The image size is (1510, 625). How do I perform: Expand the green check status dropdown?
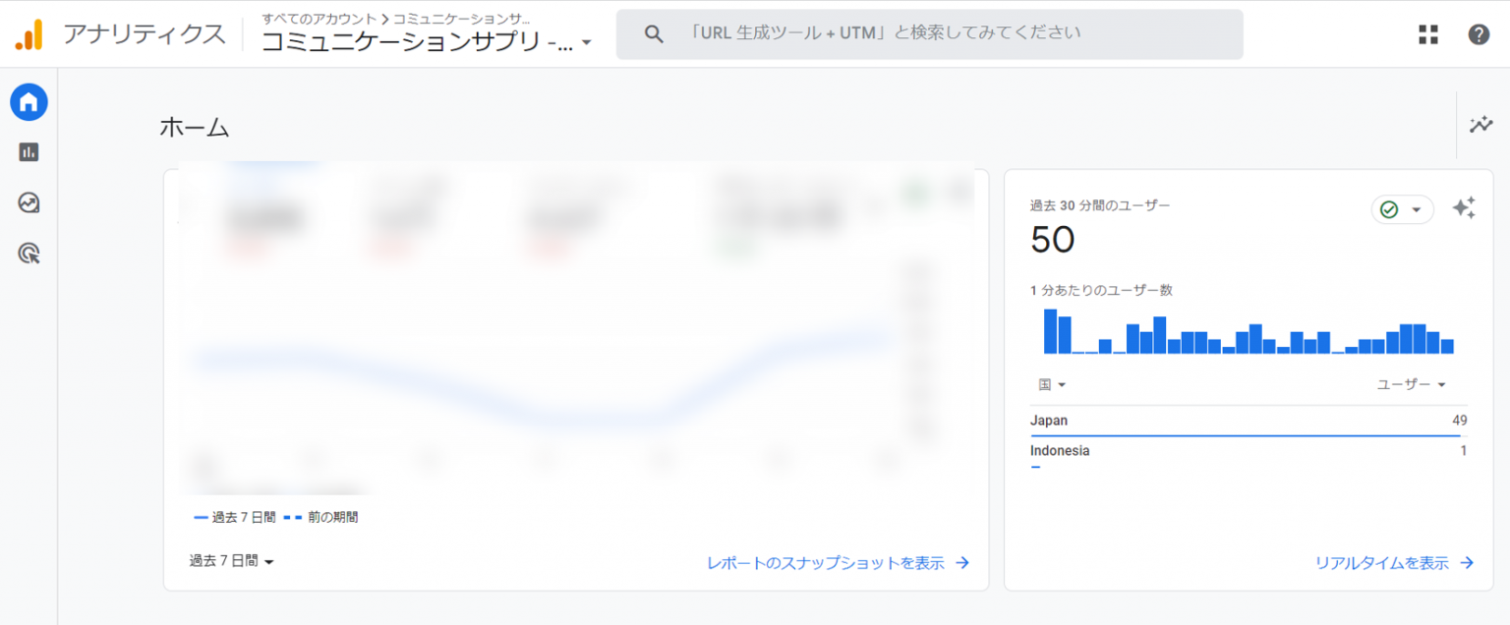tap(1402, 209)
